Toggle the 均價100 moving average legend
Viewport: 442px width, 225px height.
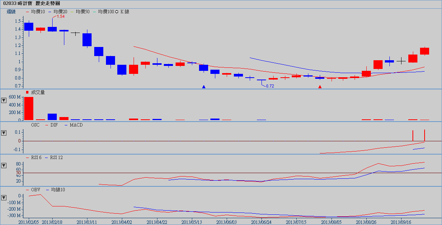click(104, 12)
